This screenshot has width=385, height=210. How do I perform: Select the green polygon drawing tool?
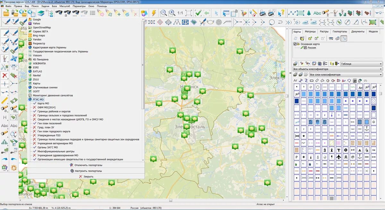point(300,13)
